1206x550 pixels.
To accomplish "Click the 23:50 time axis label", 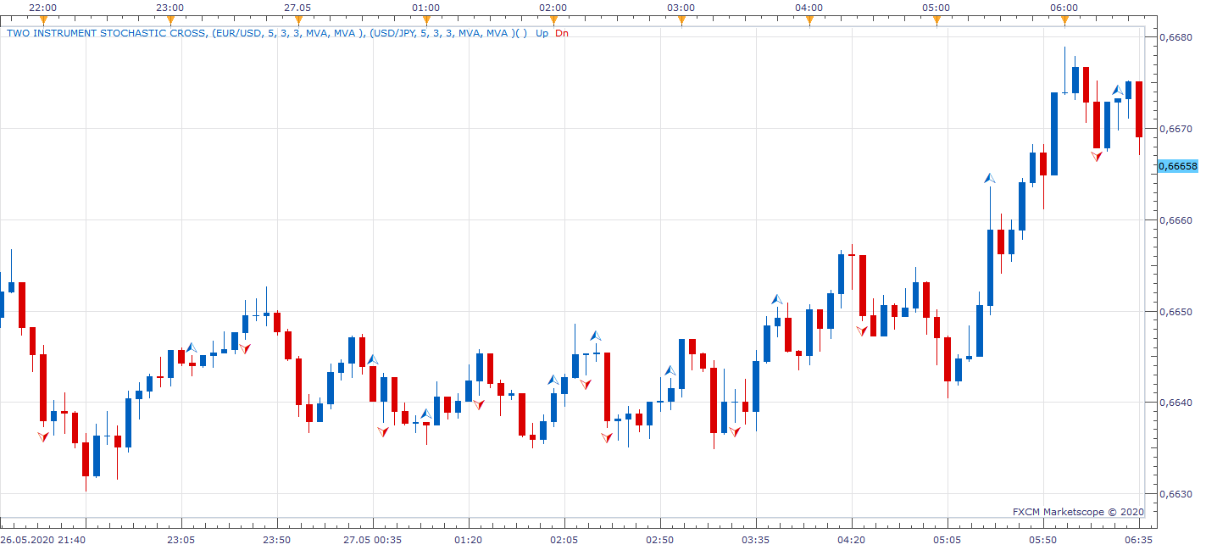I will 276,539.
